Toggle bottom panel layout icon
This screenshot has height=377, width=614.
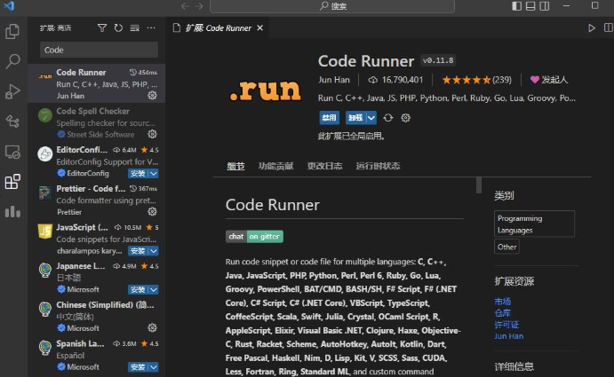(x=530, y=6)
